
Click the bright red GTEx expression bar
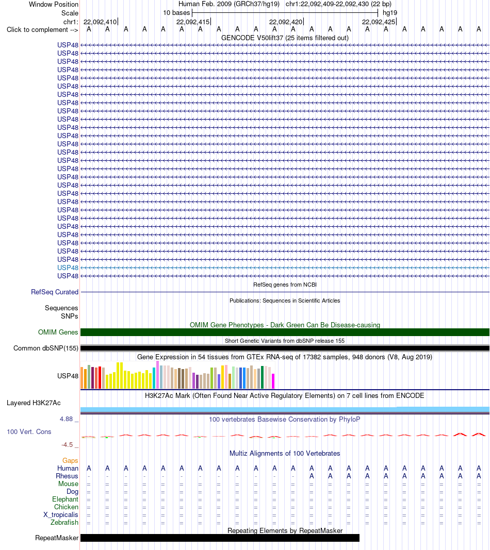pos(100,378)
